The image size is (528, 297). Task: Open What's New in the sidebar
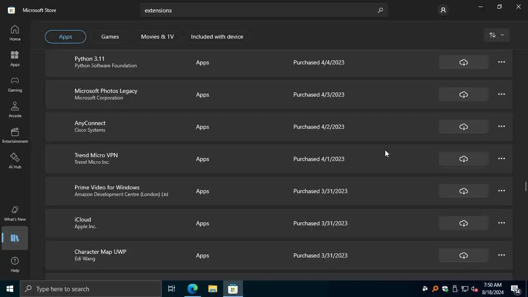15,213
